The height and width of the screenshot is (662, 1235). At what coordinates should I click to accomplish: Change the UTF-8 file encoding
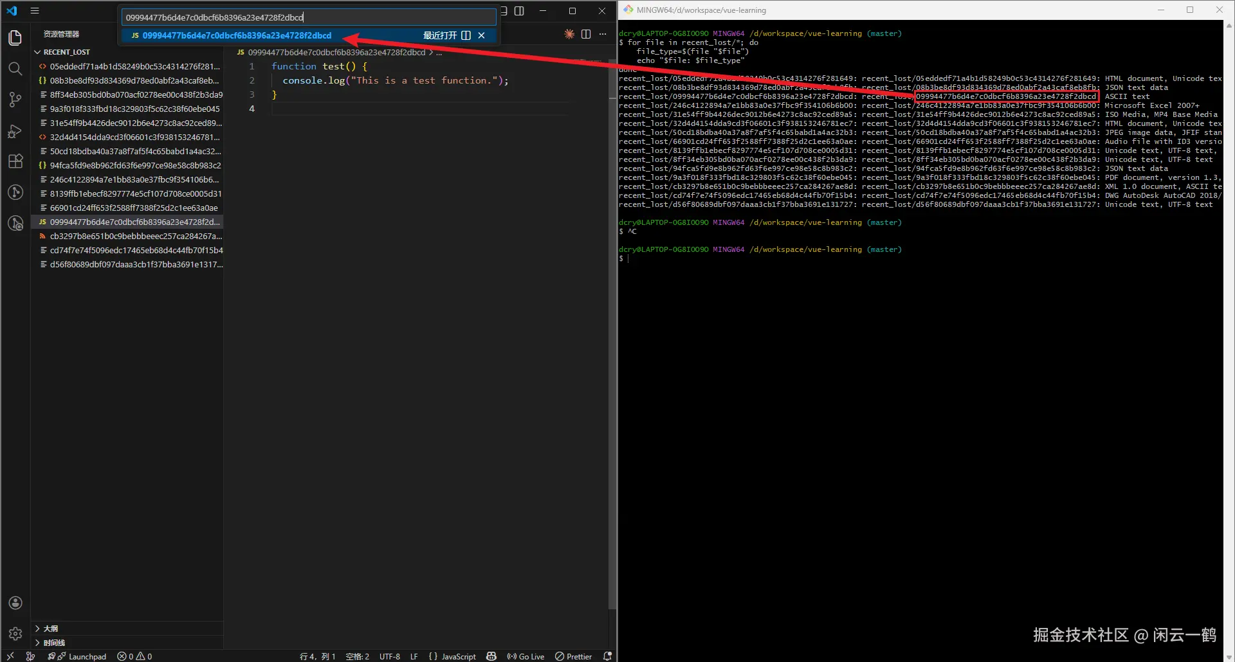pos(390,656)
